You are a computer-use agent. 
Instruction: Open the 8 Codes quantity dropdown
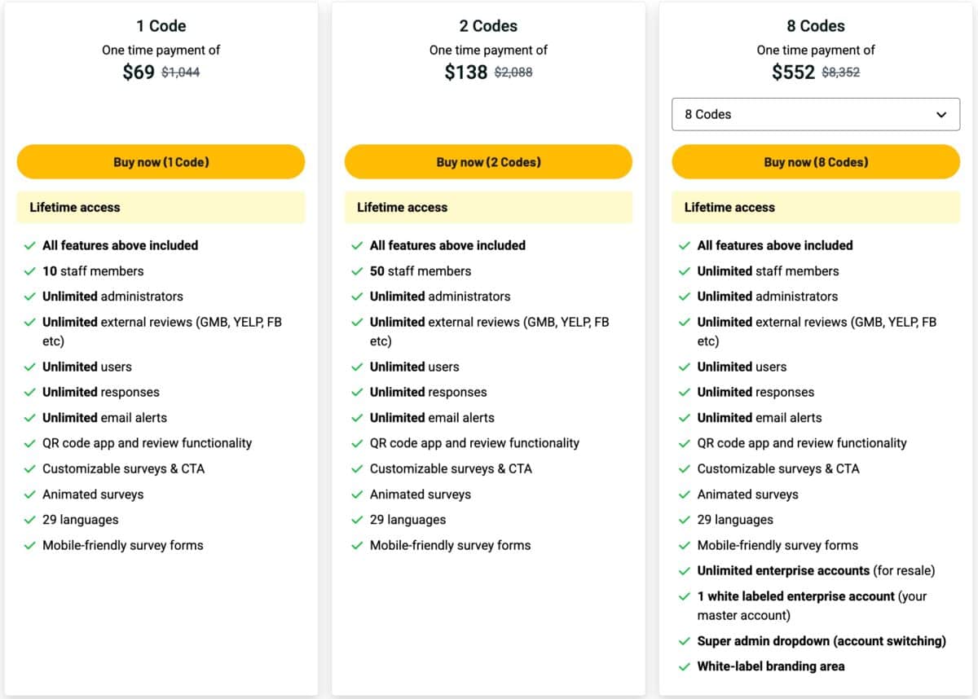click(x=815, y=115)
